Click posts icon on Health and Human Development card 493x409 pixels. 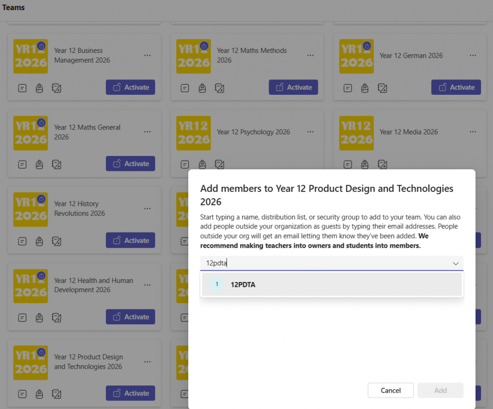(x=22, y=317)
